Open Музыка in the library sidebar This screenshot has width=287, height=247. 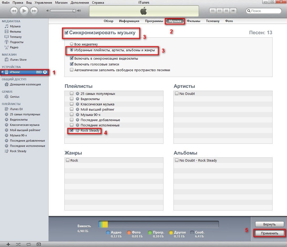pyautogui.click(x=15, y=26)
